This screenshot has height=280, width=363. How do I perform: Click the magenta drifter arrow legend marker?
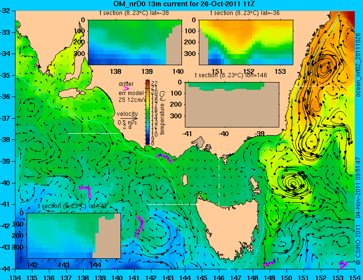tap(126, 88)
